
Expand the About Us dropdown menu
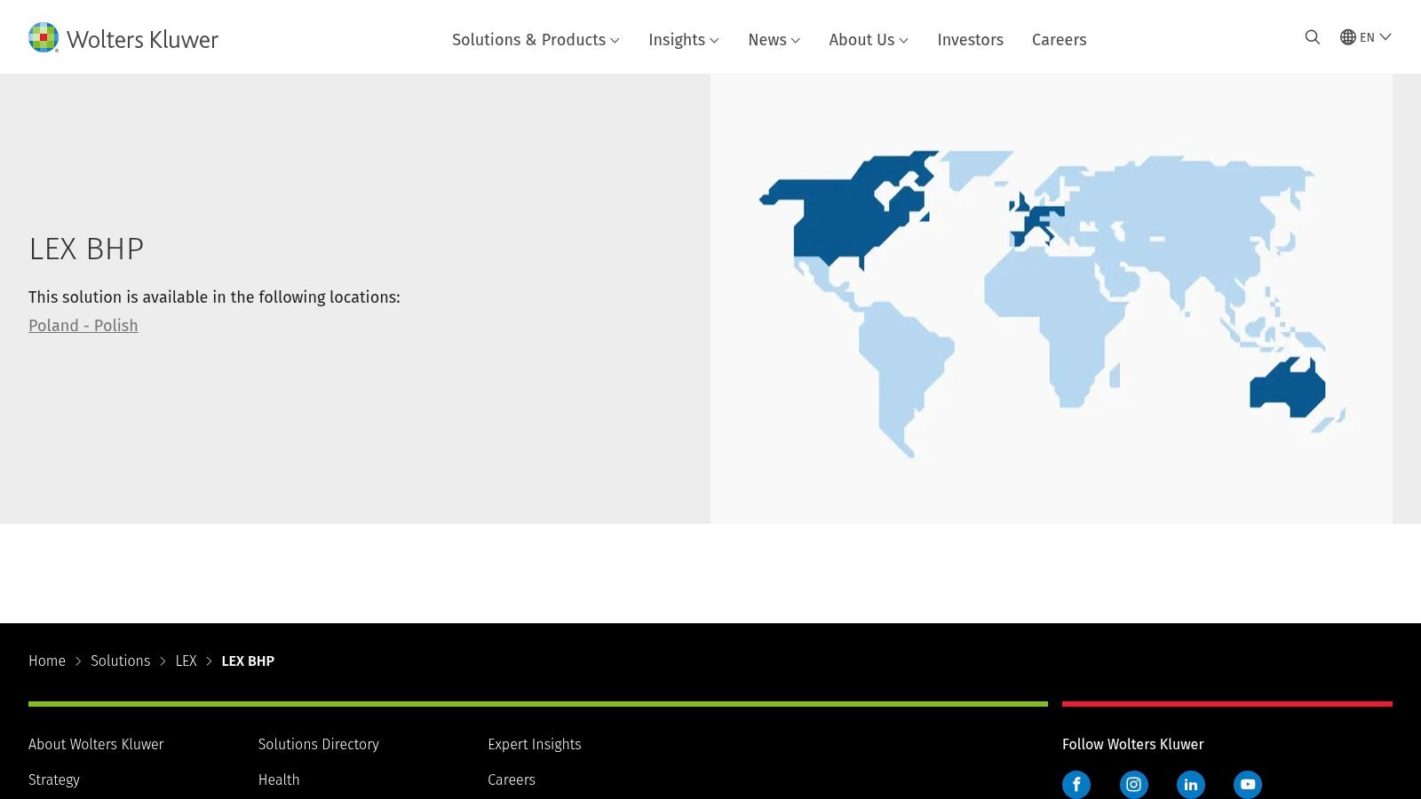tap(869, 40)
